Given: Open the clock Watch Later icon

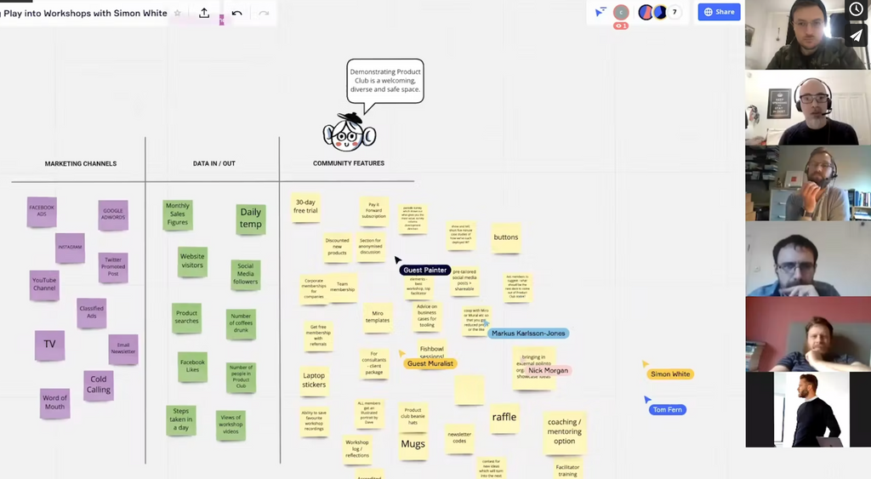Looking at the screenshot, I should pos(856,9).
